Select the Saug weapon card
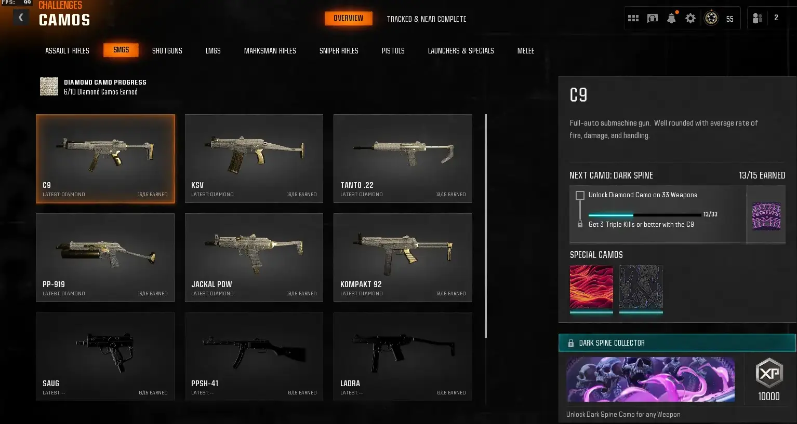 105,357
